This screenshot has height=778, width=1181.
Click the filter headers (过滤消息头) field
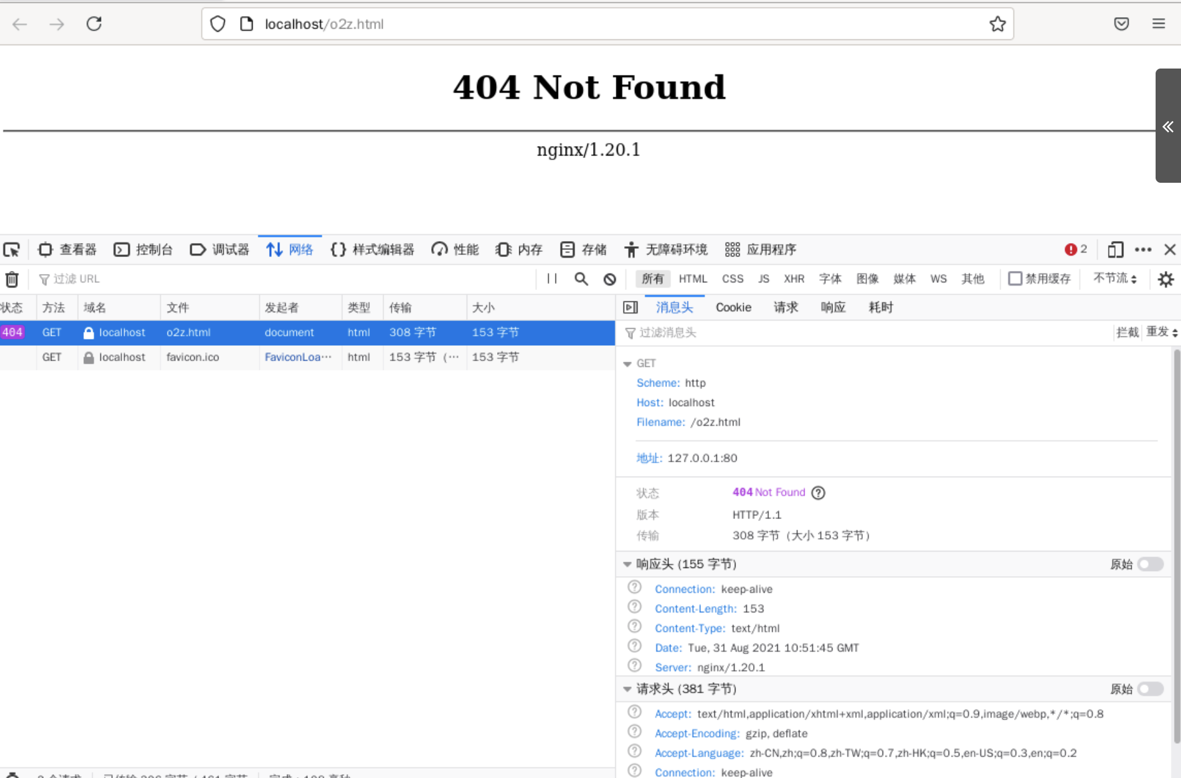pyautogui.click(x=867, y=333)
